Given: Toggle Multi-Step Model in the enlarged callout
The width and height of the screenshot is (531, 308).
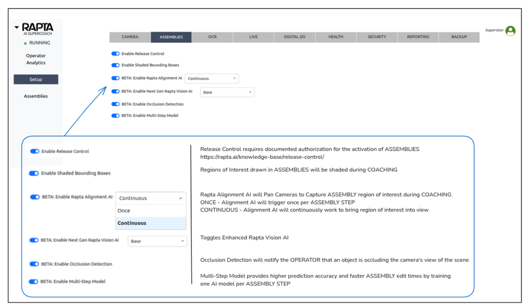Looking at the screenshot, I should [x=34, y=282].
